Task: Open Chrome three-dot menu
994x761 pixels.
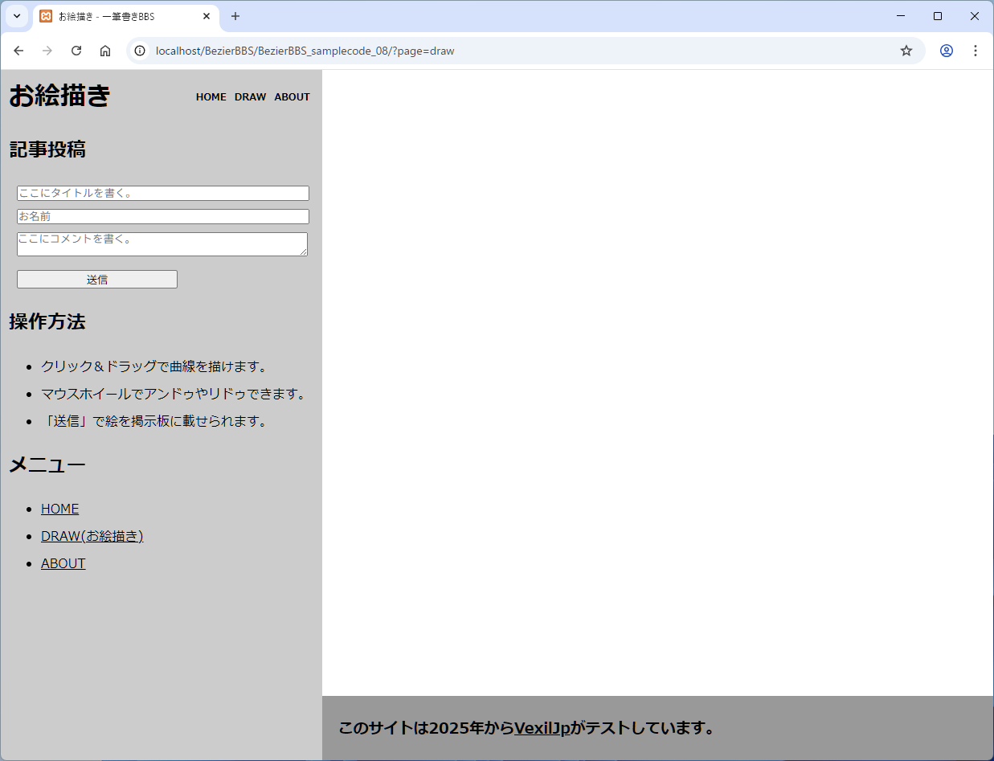Action: [x=976, y=51]
